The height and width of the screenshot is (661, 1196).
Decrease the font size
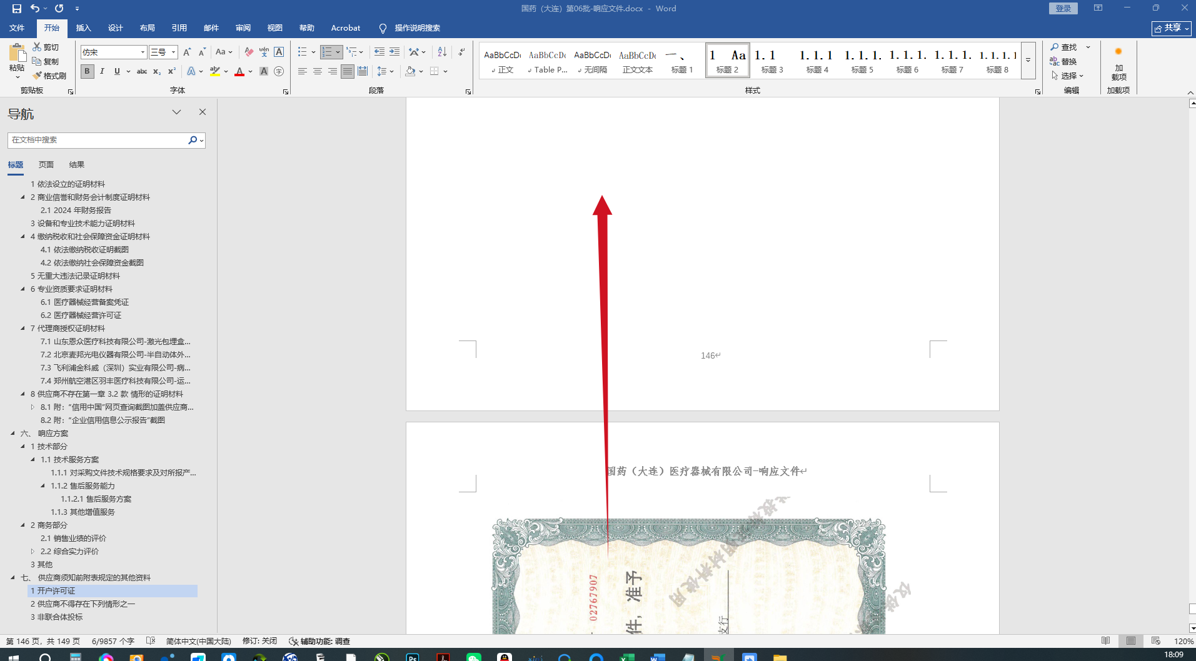202,52
